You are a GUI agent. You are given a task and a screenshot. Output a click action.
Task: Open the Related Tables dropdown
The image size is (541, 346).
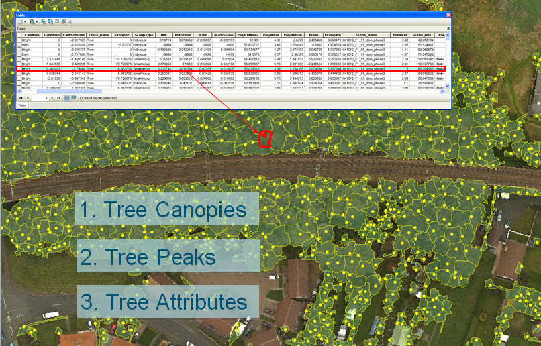click(x=33, y=22)
